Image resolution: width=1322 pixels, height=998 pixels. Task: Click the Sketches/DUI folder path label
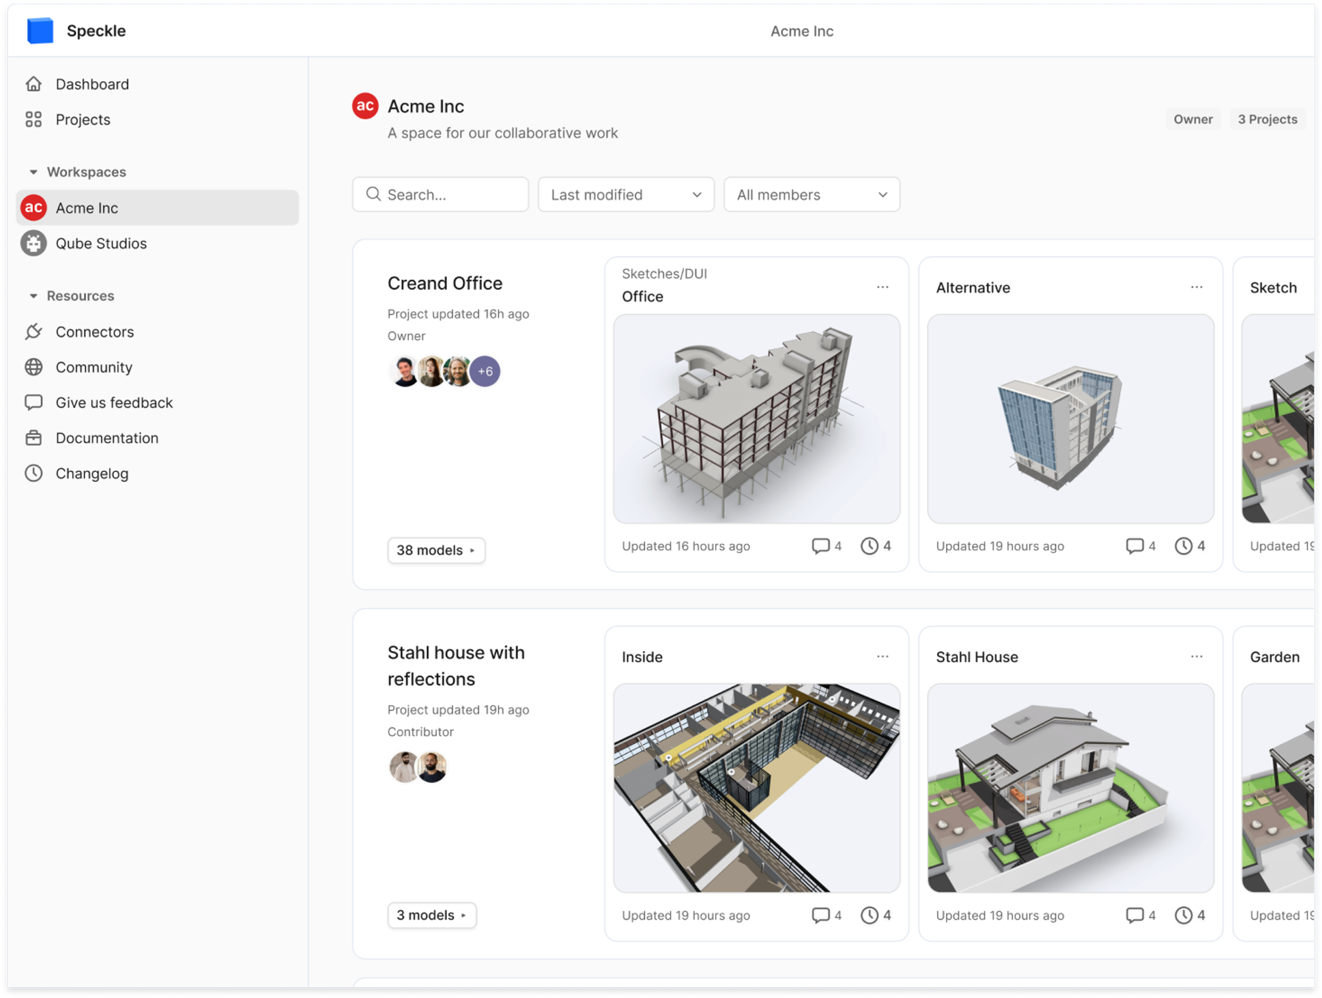pyautogui.click(x=664, y=274)
